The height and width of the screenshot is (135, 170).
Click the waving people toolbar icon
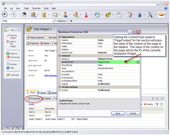tap(76, 15)
